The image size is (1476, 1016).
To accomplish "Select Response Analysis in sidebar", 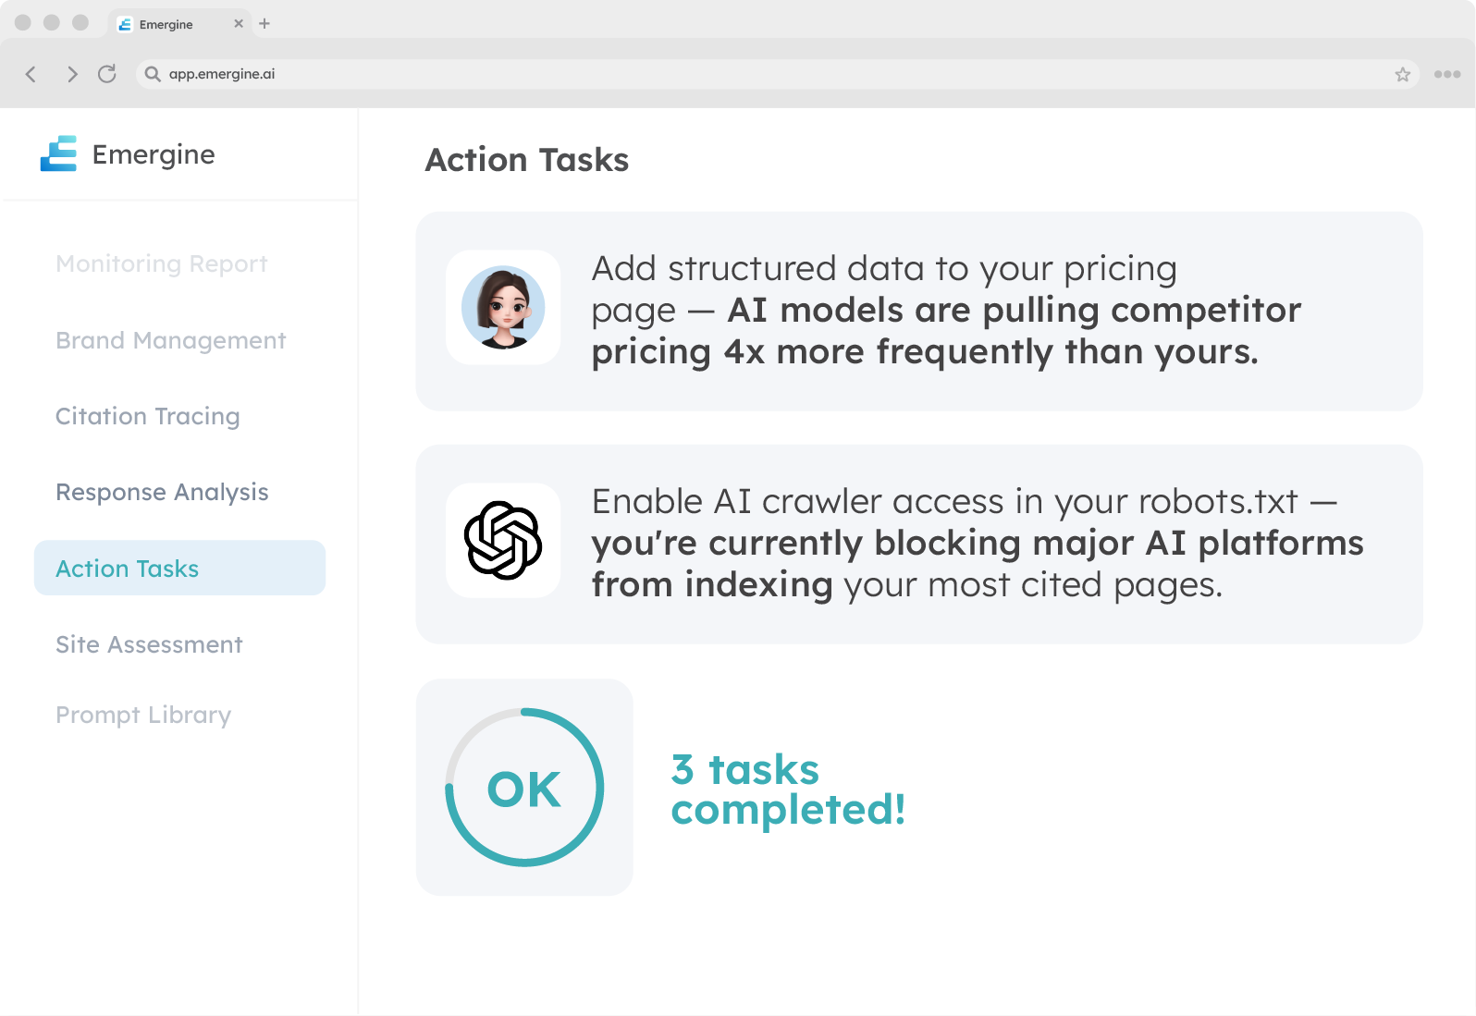I will pyautogui.click(x=162, y=492).
